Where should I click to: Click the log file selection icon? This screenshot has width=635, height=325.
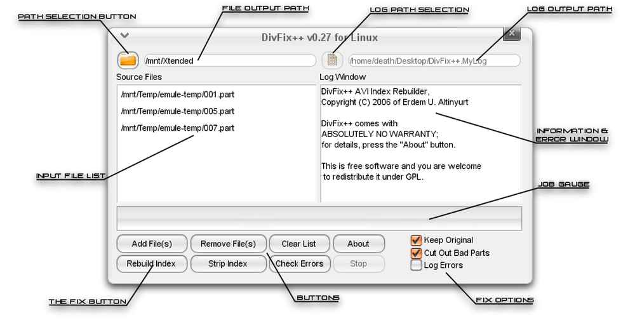point(332,60)
